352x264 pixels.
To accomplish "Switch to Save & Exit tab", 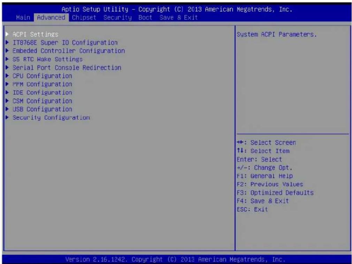I will [179, 17].
